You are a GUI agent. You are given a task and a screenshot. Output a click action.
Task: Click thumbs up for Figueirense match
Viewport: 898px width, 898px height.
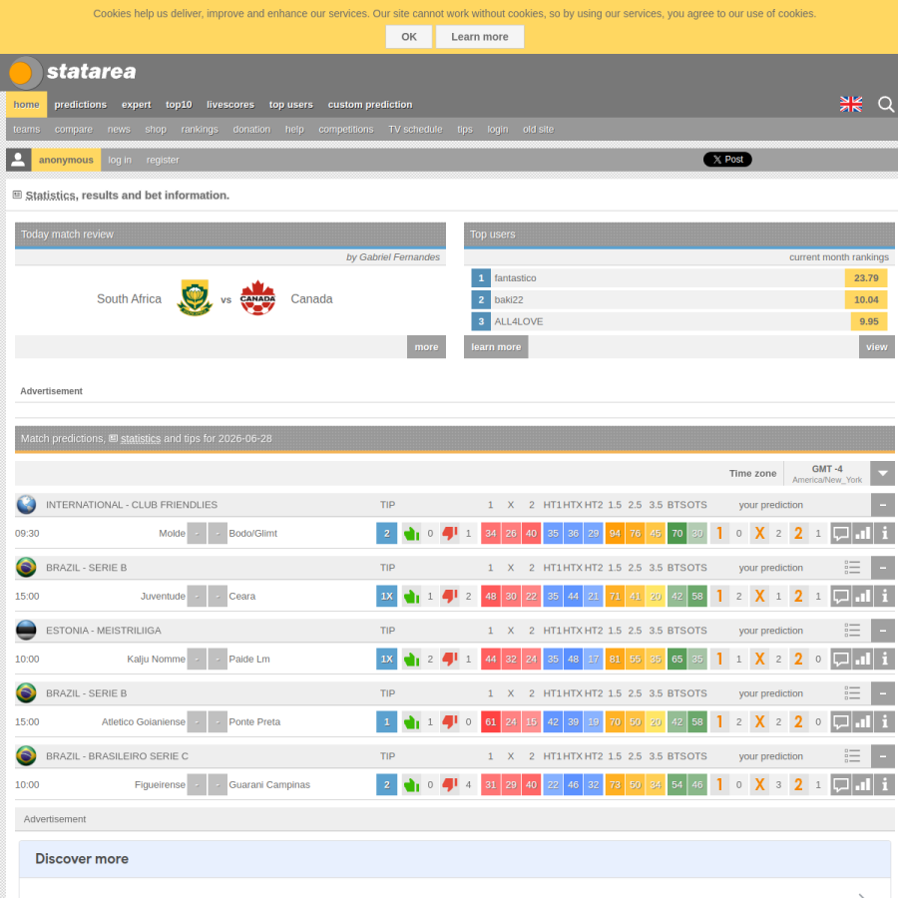[411, 785]
